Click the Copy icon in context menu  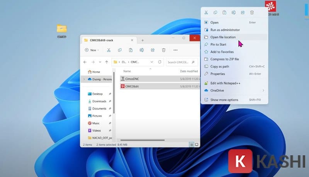(216, 13)
